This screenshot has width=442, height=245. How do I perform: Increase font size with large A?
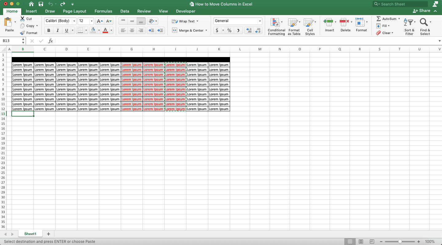point(100,21)
